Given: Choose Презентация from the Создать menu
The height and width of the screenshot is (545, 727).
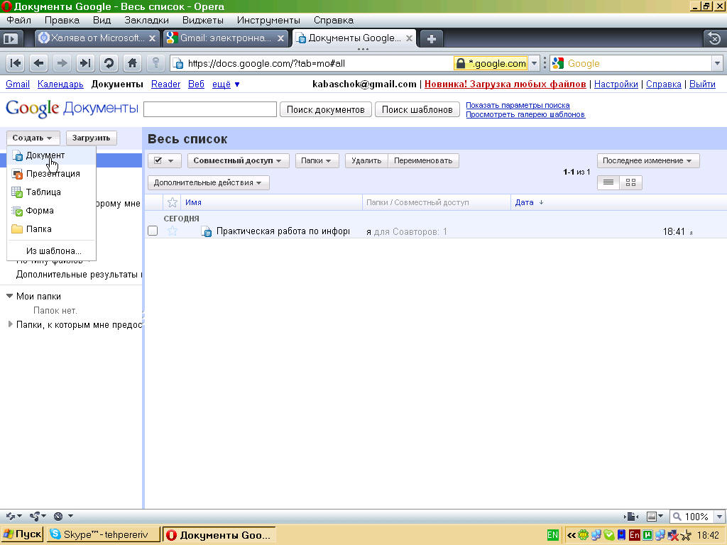Looking at the screenshot, I should 51,174.
